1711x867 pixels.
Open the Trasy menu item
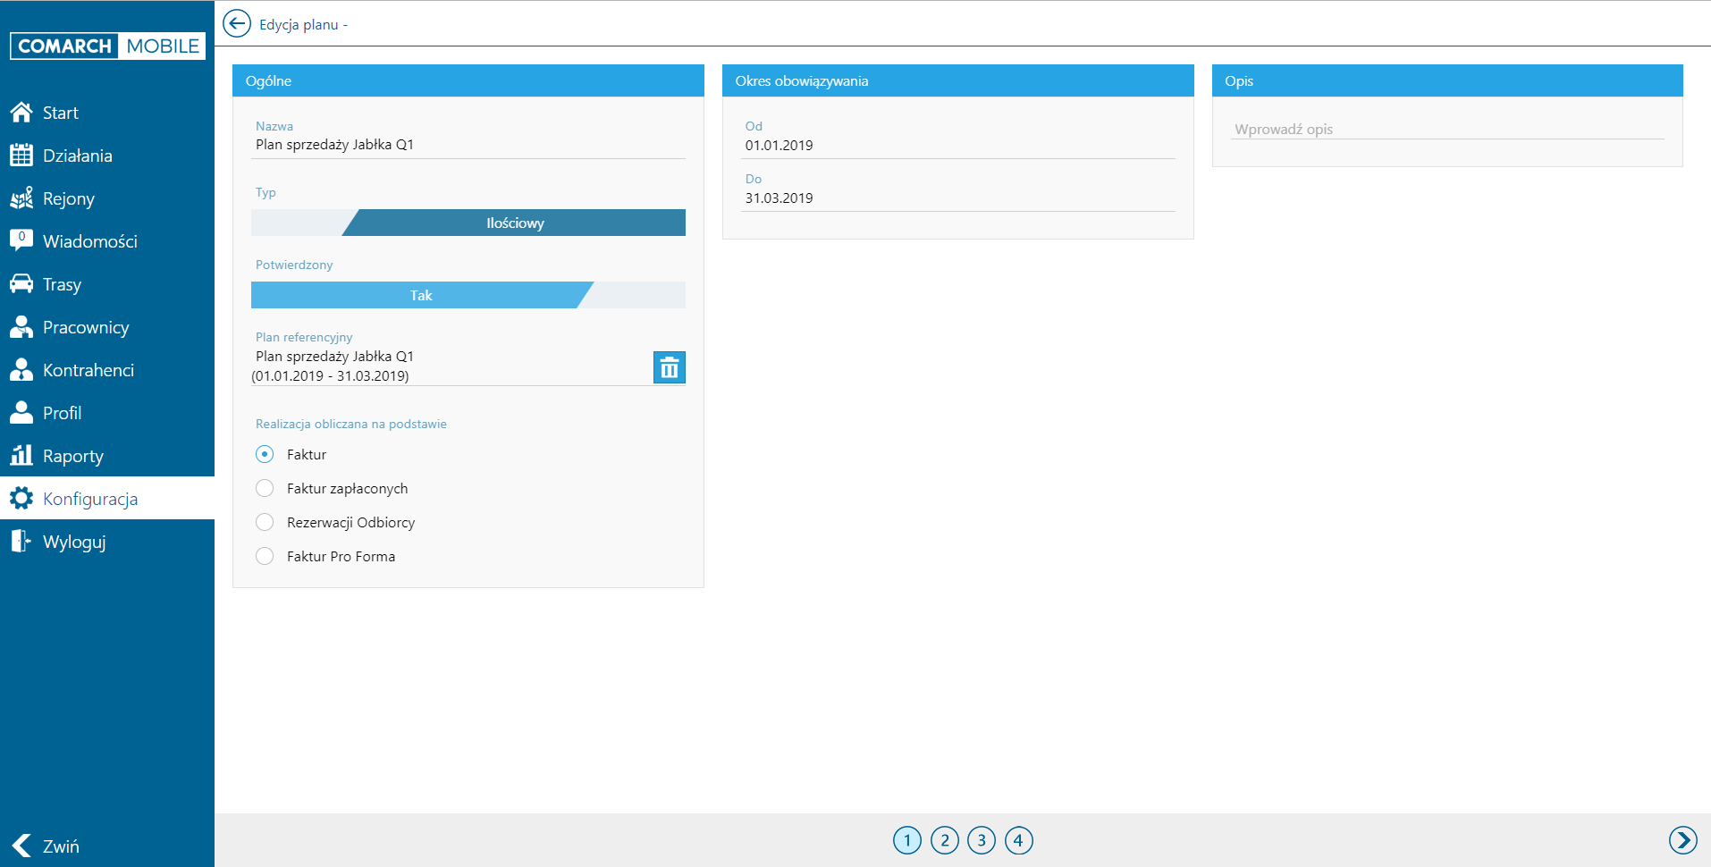[x=107, y=283]
